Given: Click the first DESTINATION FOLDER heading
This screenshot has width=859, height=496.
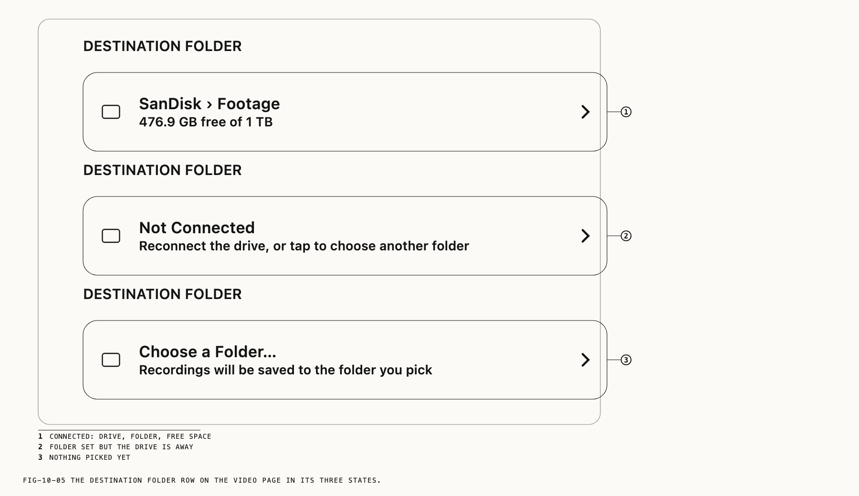Looking at the screenshot, I should click(x=162, y=46).
